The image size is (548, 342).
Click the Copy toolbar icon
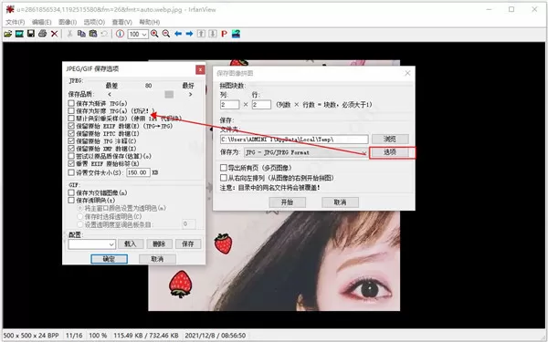click(x=81, y=34)
